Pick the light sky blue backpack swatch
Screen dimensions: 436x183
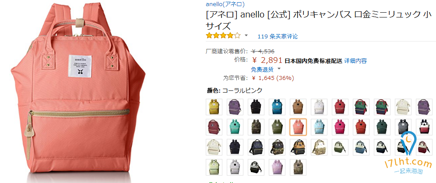point(319,127)
